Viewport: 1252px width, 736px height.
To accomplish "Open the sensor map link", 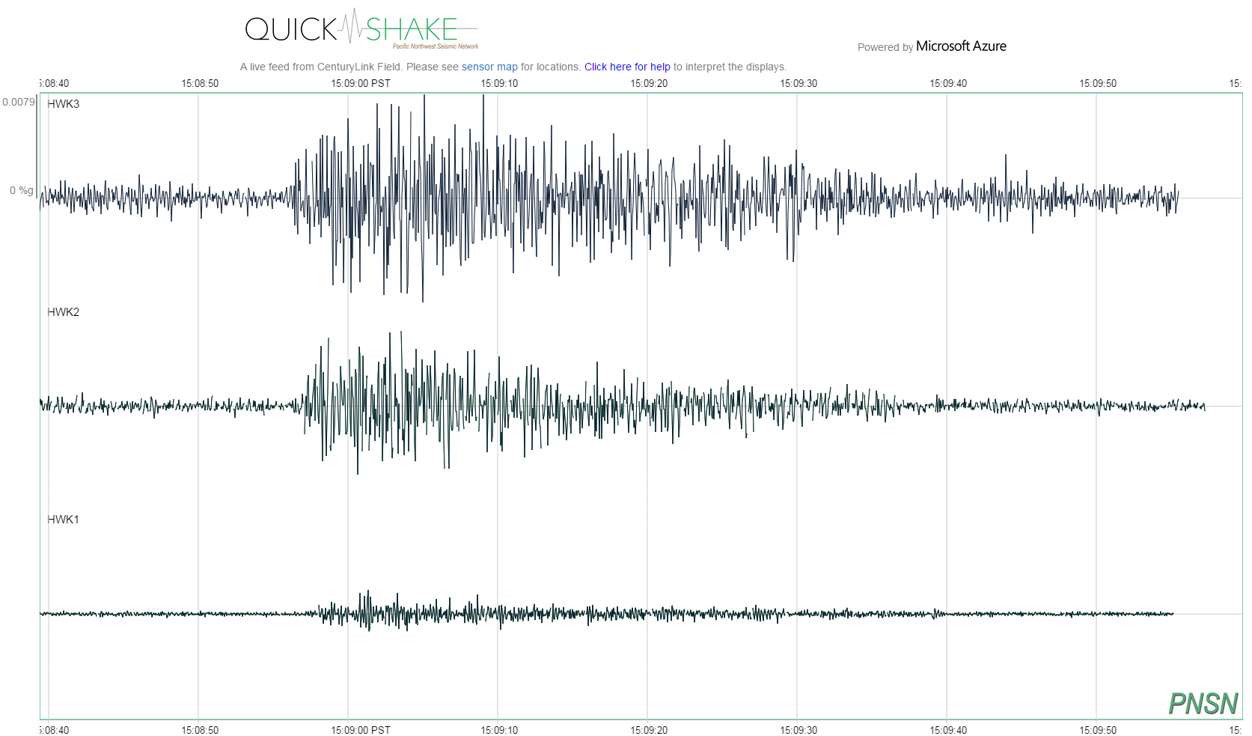I will [489, 67].
